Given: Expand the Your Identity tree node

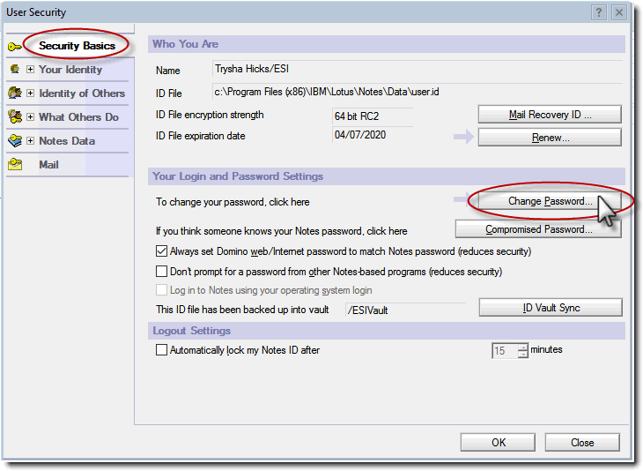Looking at the screenshot, I should point(30,70).
